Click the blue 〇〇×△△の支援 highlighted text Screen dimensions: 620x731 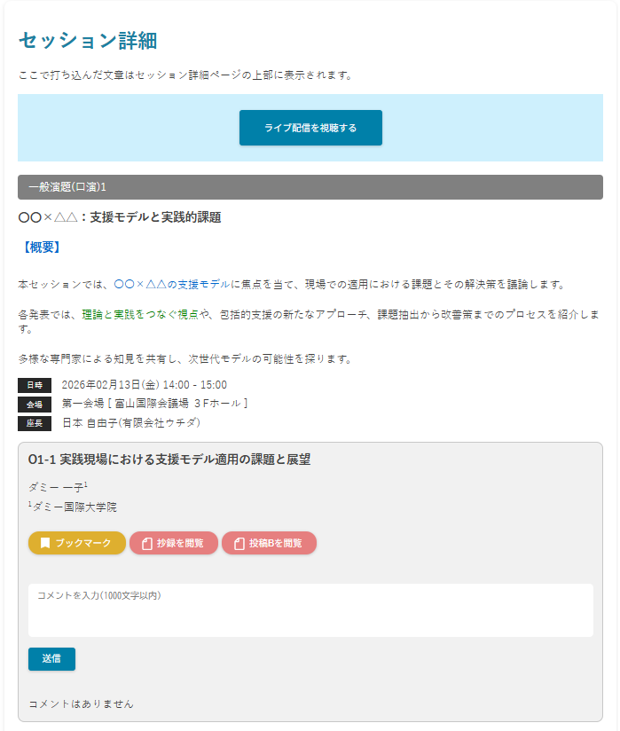click(156, 285)
